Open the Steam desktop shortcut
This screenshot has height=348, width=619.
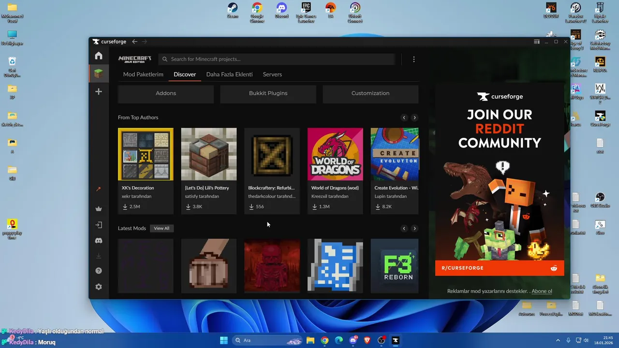click(x=233, y=11)
